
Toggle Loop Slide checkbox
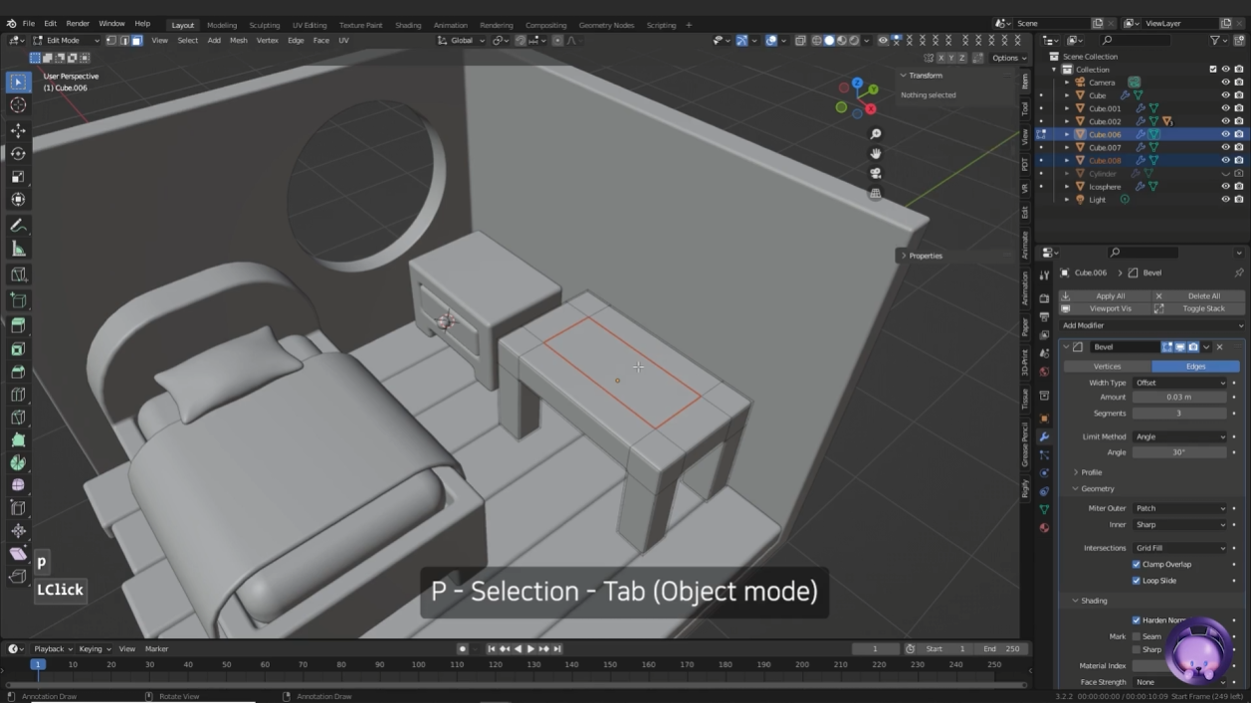click(x=1137, y=580)
